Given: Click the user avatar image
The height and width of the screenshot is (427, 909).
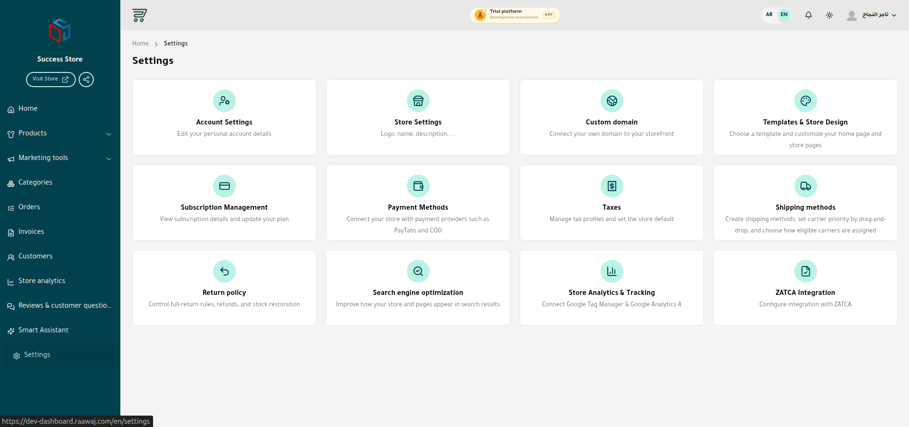Looking at the screenshot, I should (x=852, y=16).
